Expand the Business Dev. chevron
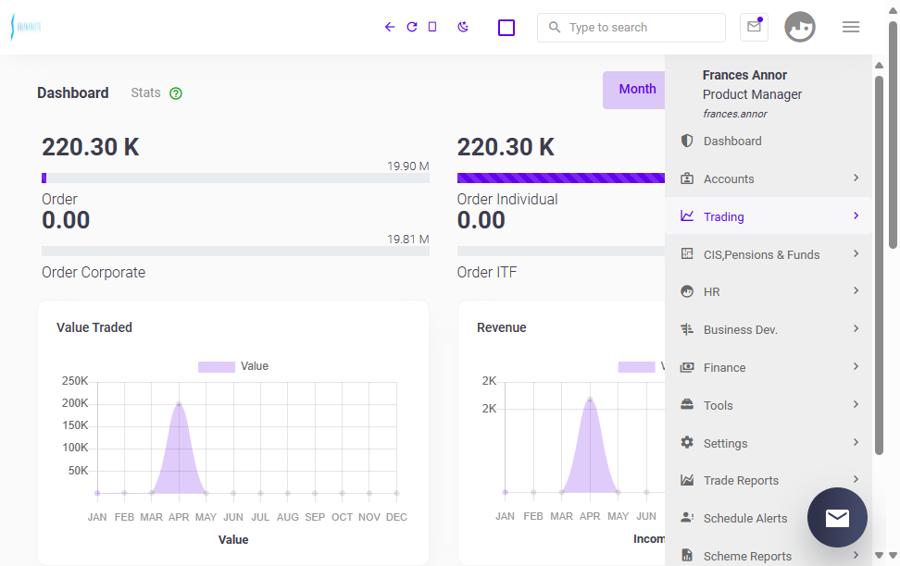Viewport: 900px width, 566px height. 856,328
